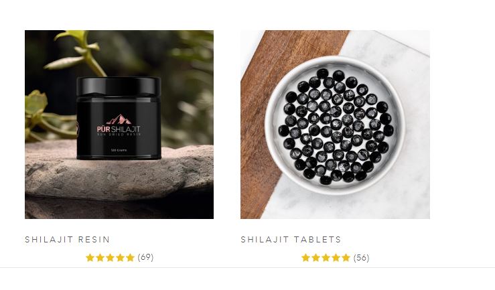Click the SHILAJIT RESIN title link
495x290 pixels.
pos(67,239)
